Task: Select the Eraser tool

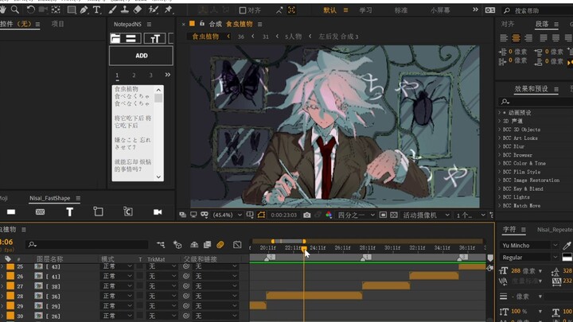Action: (x=138, y=10)
